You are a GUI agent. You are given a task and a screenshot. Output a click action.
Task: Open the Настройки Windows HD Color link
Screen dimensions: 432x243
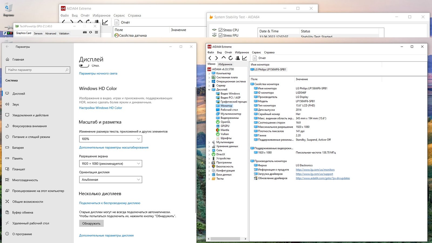coord(100,108)
